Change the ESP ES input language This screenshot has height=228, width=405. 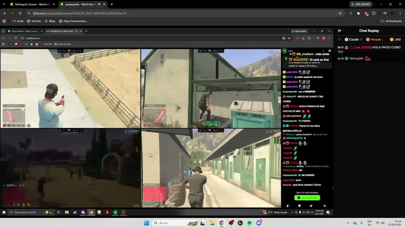coord(370,223)
